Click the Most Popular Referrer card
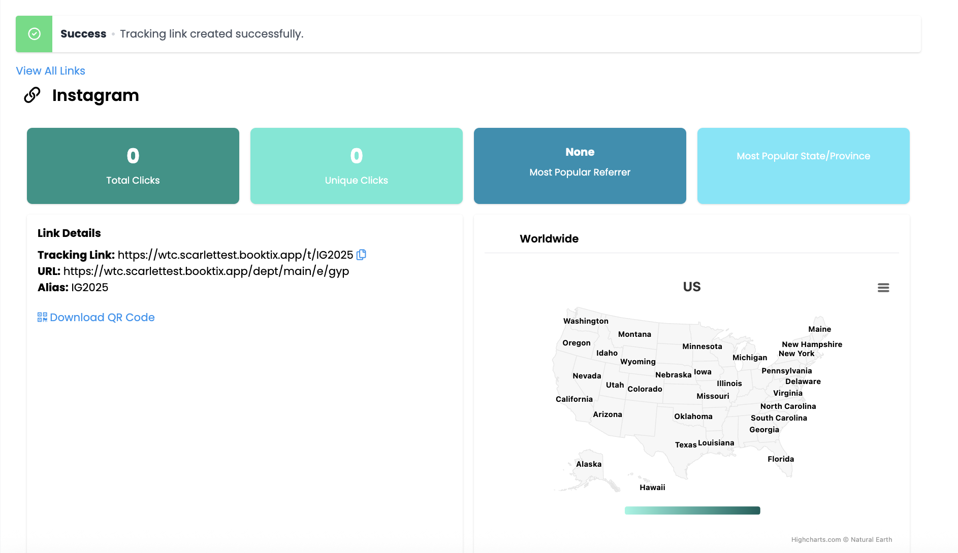 pos(580,166)
